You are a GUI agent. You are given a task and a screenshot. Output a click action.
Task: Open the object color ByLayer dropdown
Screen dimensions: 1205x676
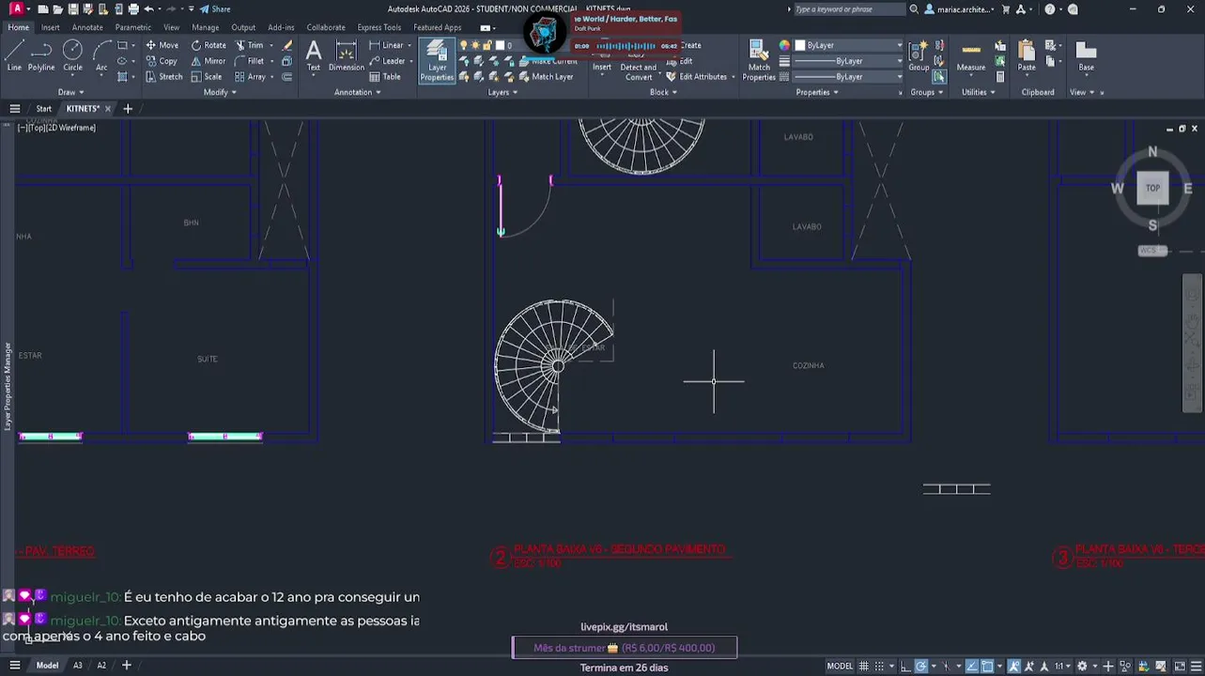coord(848,45)
